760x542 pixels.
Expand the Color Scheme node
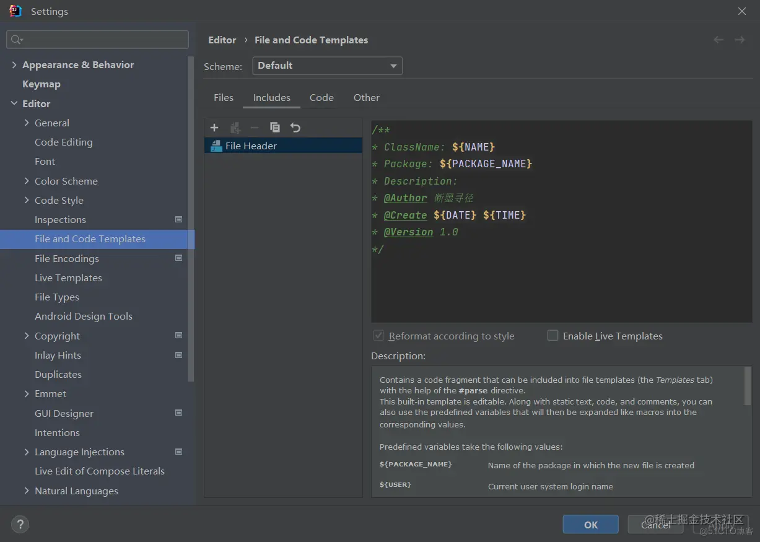click(27, 181)
